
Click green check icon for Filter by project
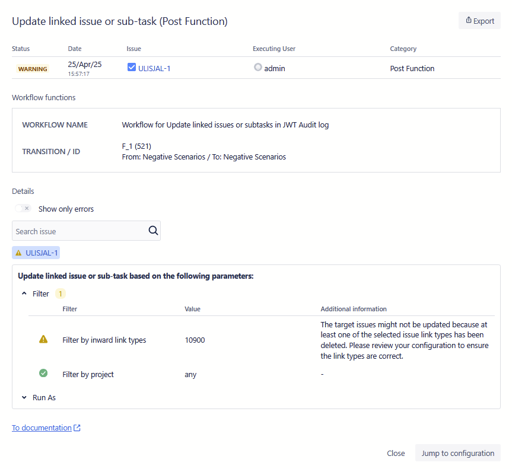[x=43, y=373]
